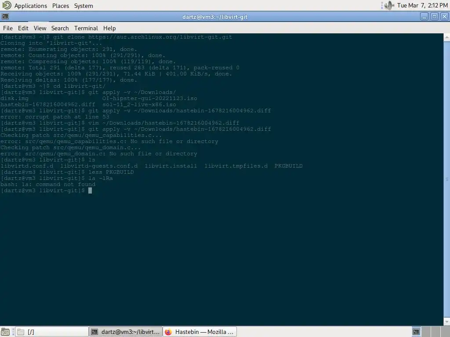Click the "Counting objects: 100%" line
The height and width of the screenshot is (337, 450).
pos(83,55)
